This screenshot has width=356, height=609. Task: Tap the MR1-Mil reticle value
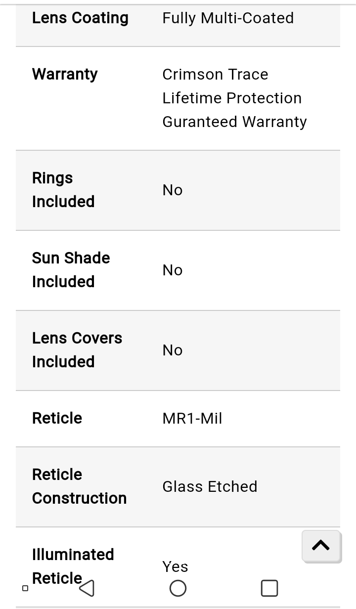click(192, 419)
